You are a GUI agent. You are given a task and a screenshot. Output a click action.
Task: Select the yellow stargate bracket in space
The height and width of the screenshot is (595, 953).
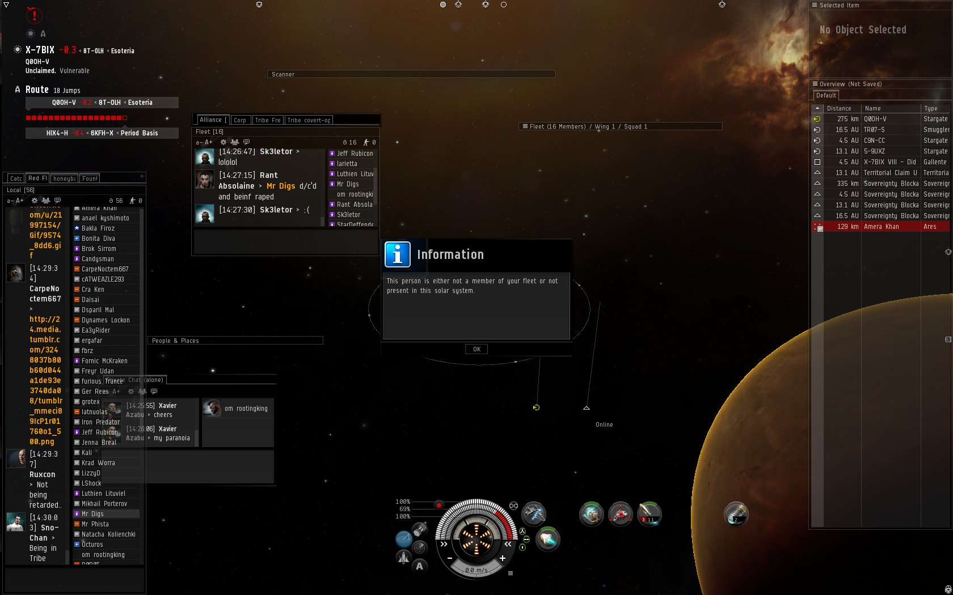536,407
